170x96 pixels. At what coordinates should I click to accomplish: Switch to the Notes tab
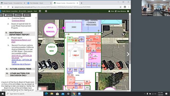(18, 15)
